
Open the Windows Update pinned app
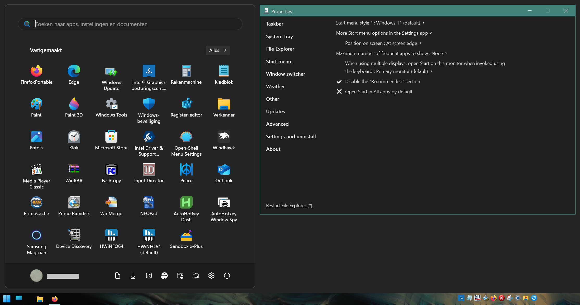pyautogui.click(x=111, y=78)
